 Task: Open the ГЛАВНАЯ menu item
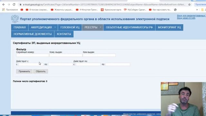[x=20, y=27]
